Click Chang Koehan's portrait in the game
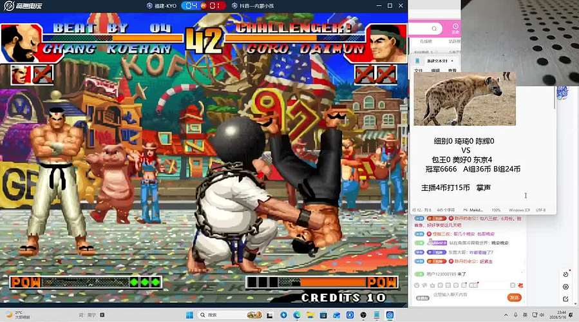579x322 pixels. click(21, 43)
